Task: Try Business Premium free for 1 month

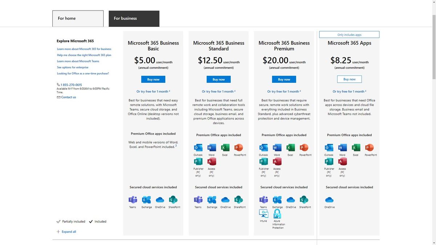Action: pyautogui.click(x=283, y=91)
